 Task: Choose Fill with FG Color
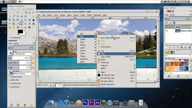point(116,75)
